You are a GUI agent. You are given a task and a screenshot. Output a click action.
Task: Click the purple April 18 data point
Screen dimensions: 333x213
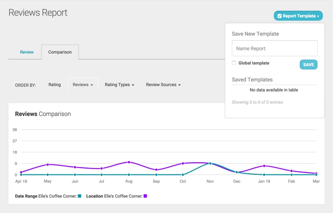21,172
